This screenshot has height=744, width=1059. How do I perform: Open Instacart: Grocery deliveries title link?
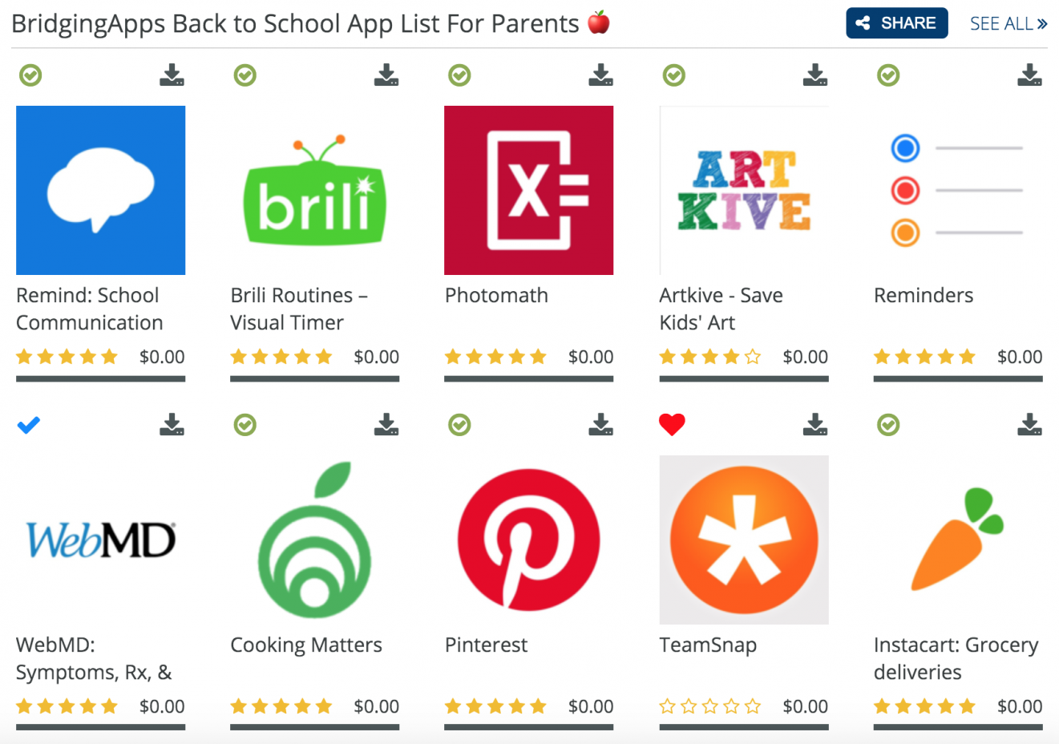click(x=956, y=658)
